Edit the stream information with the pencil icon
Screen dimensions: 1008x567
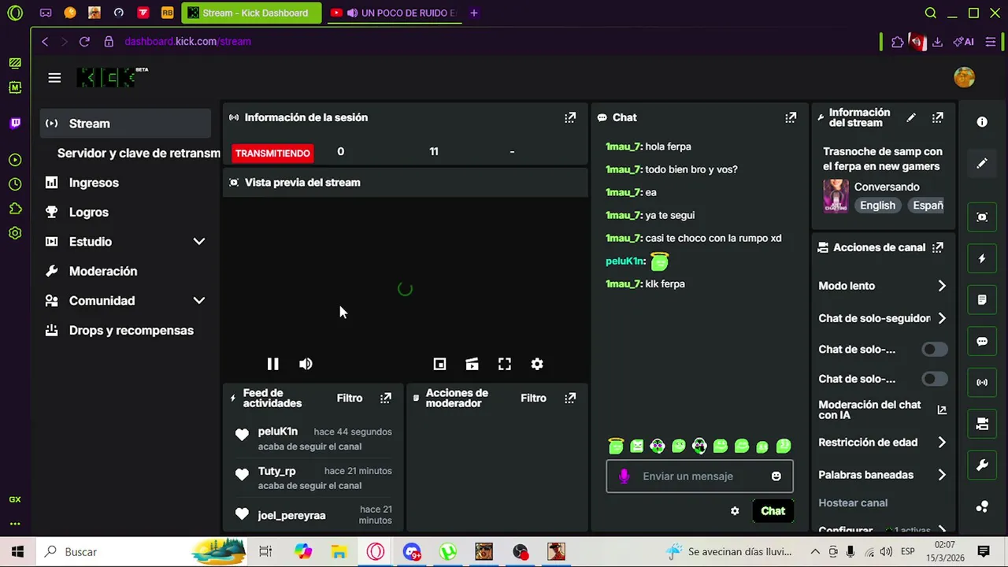click(911, 117)
